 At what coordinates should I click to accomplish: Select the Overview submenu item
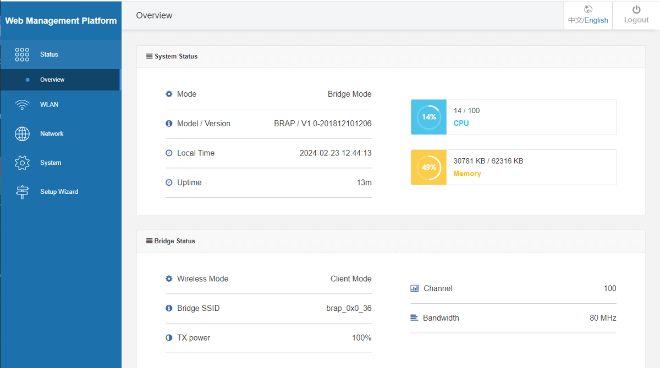(x=52, y=80)
